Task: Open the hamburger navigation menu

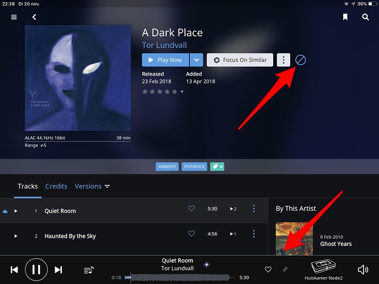Action: tap(14, 17)
